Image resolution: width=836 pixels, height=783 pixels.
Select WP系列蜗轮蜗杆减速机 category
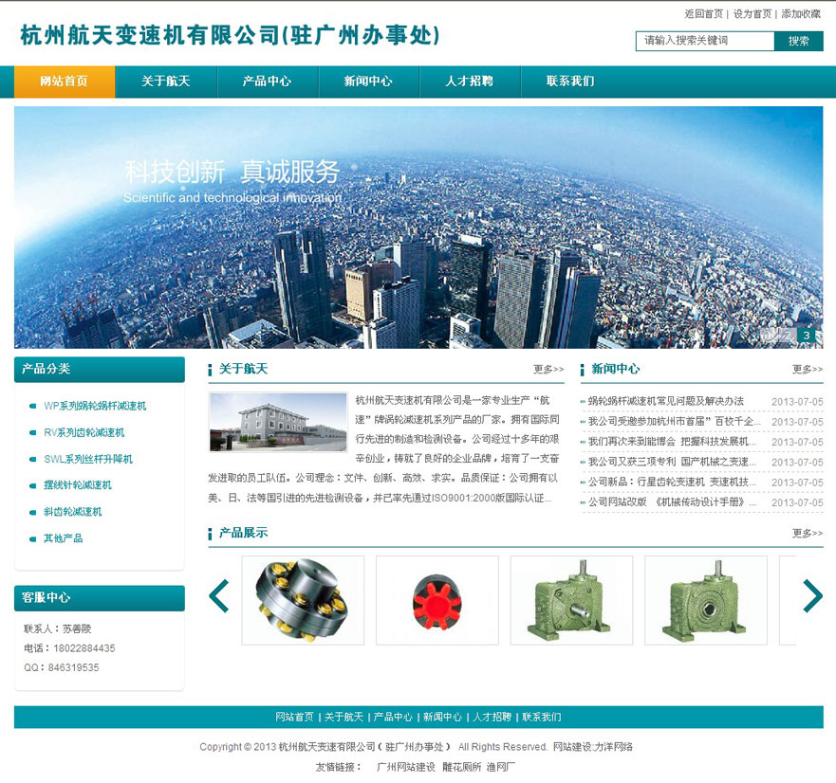click(95, 406)
